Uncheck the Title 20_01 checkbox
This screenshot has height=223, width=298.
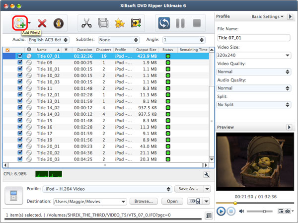pos(20,146)
